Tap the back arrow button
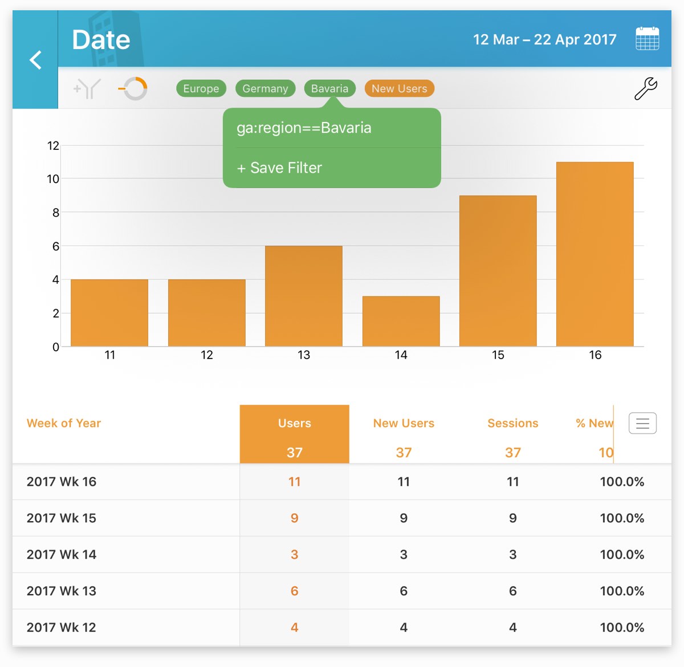The height and width of the screenshot is (667, 684). [35, 60]
